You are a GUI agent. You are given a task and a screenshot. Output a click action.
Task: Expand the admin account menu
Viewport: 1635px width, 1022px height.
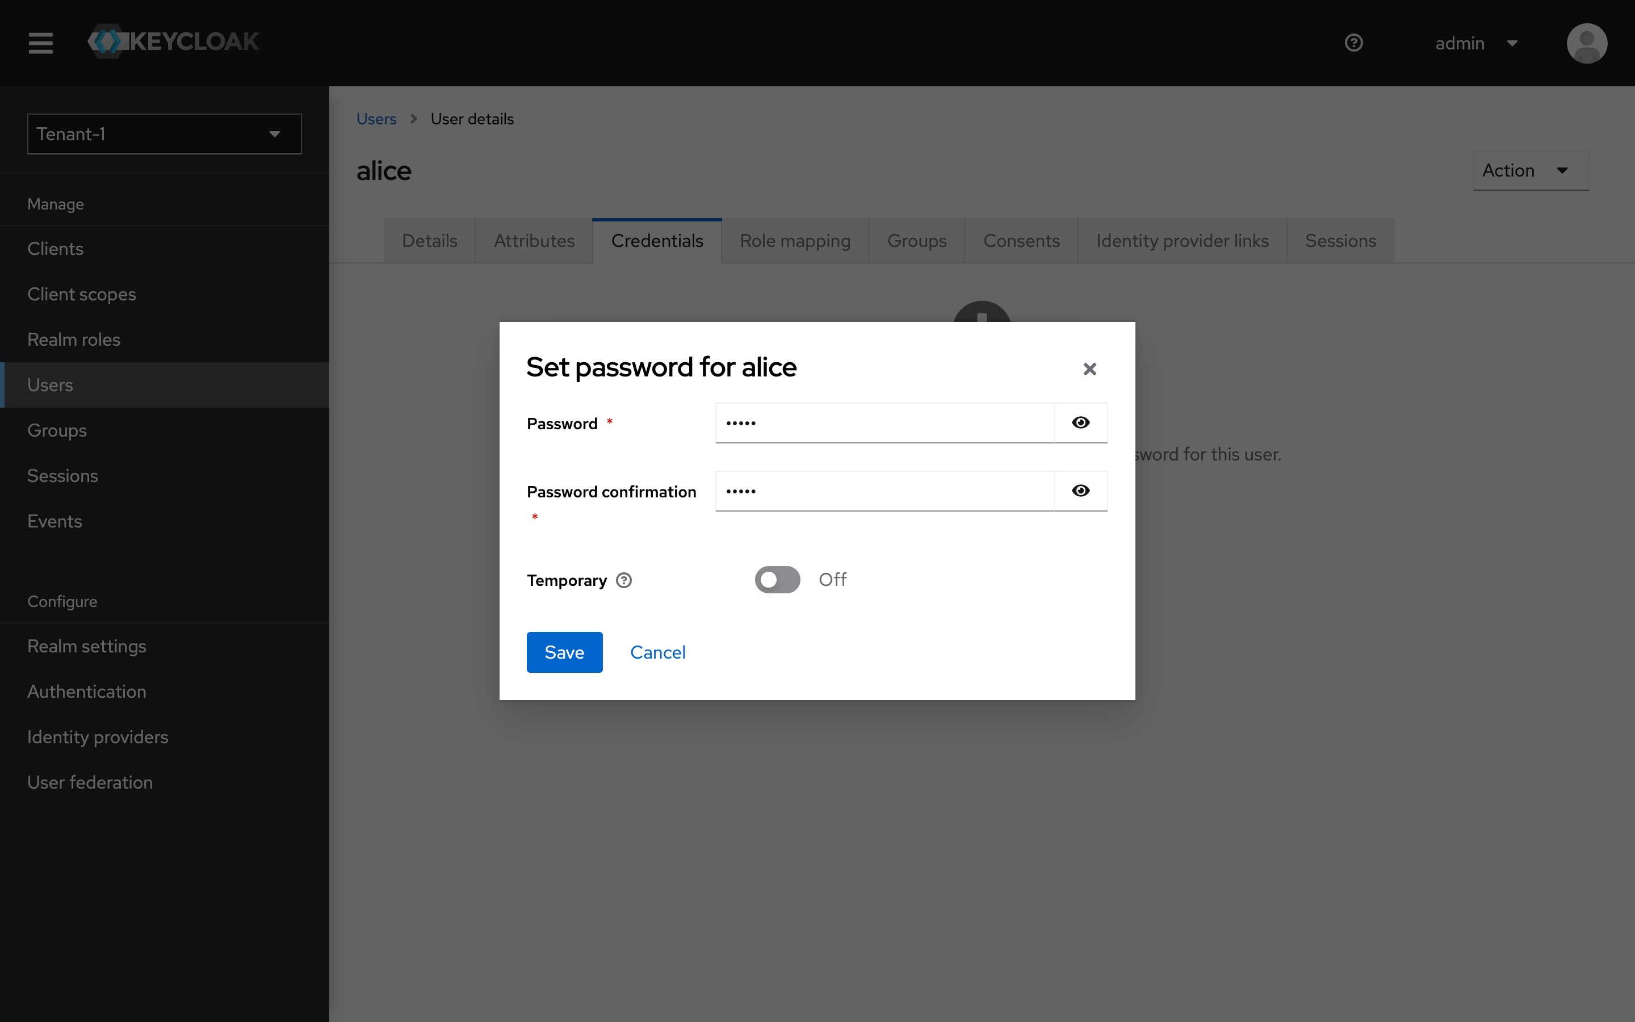coord(1477,43)
